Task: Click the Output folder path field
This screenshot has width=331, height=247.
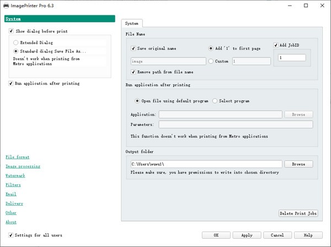Action: [206, 164]
